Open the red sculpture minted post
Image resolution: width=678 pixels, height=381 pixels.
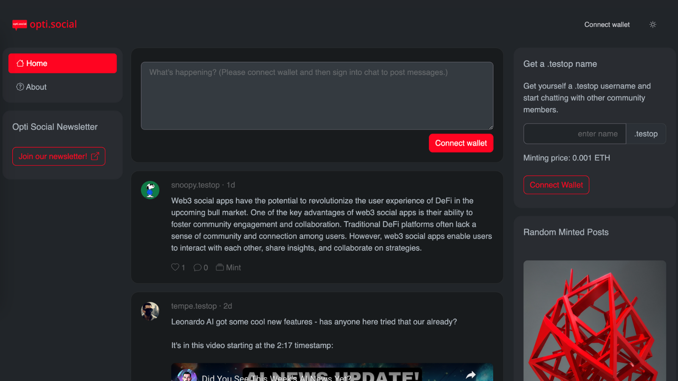[594, 322]
